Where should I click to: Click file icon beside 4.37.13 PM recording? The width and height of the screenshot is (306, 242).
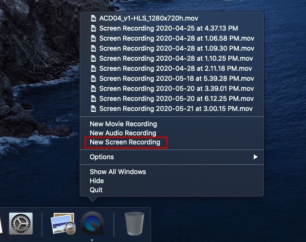[94, 28]
